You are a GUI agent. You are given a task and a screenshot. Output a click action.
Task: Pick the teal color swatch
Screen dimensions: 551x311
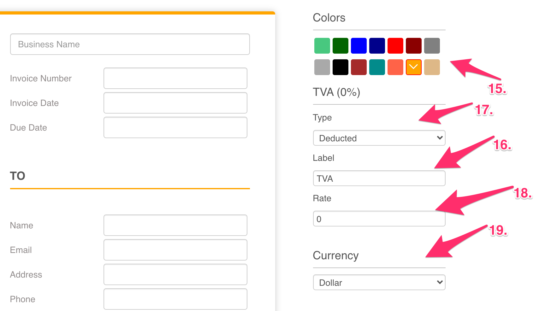click(x=377, y=67)
